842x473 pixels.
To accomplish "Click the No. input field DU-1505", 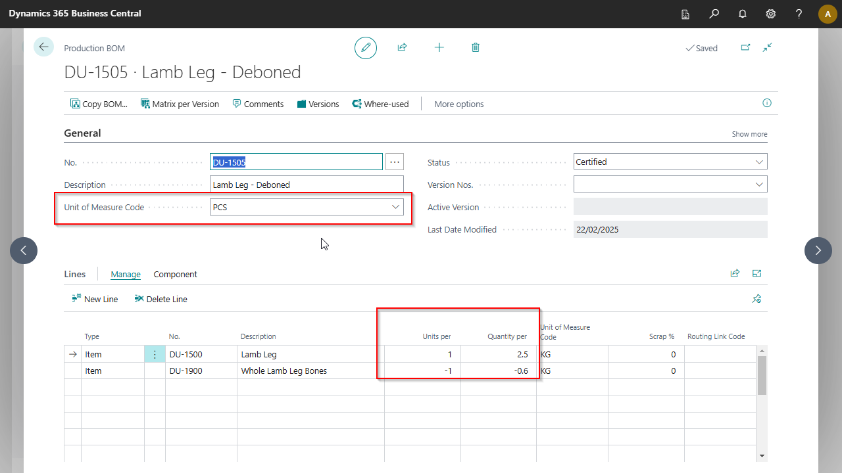I will (296, 162).
